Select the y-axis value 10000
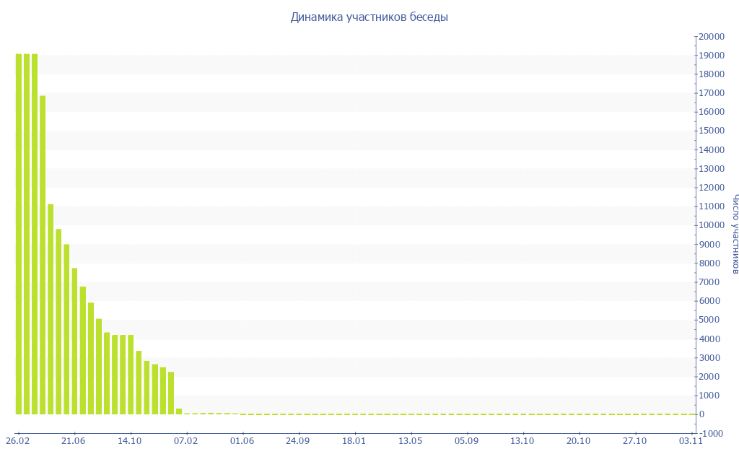 pyautogui.click(x=711, y=225)
